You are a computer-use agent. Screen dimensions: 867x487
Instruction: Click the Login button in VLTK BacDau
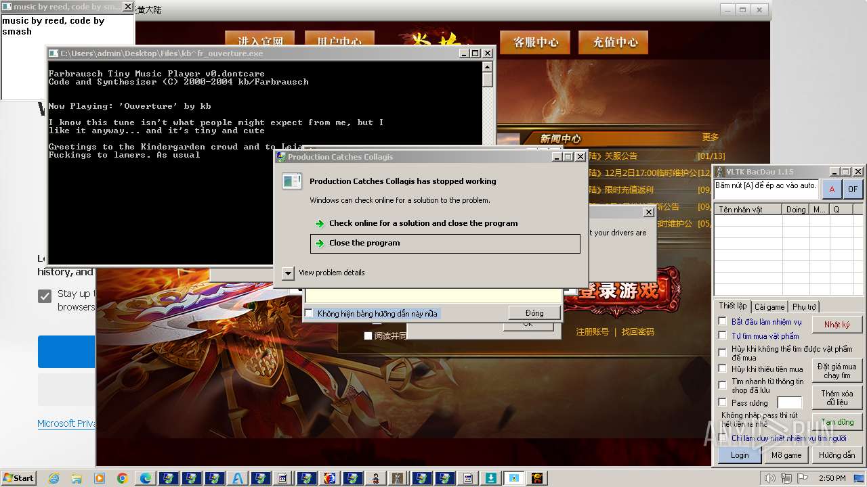click(740, 455)
